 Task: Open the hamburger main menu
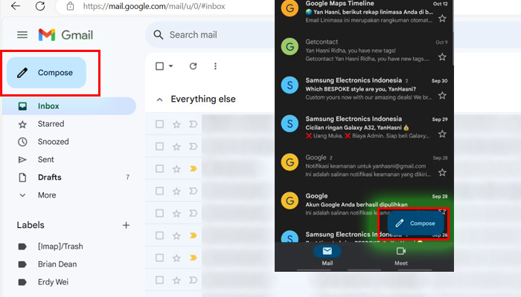click(x=22, y=35)
